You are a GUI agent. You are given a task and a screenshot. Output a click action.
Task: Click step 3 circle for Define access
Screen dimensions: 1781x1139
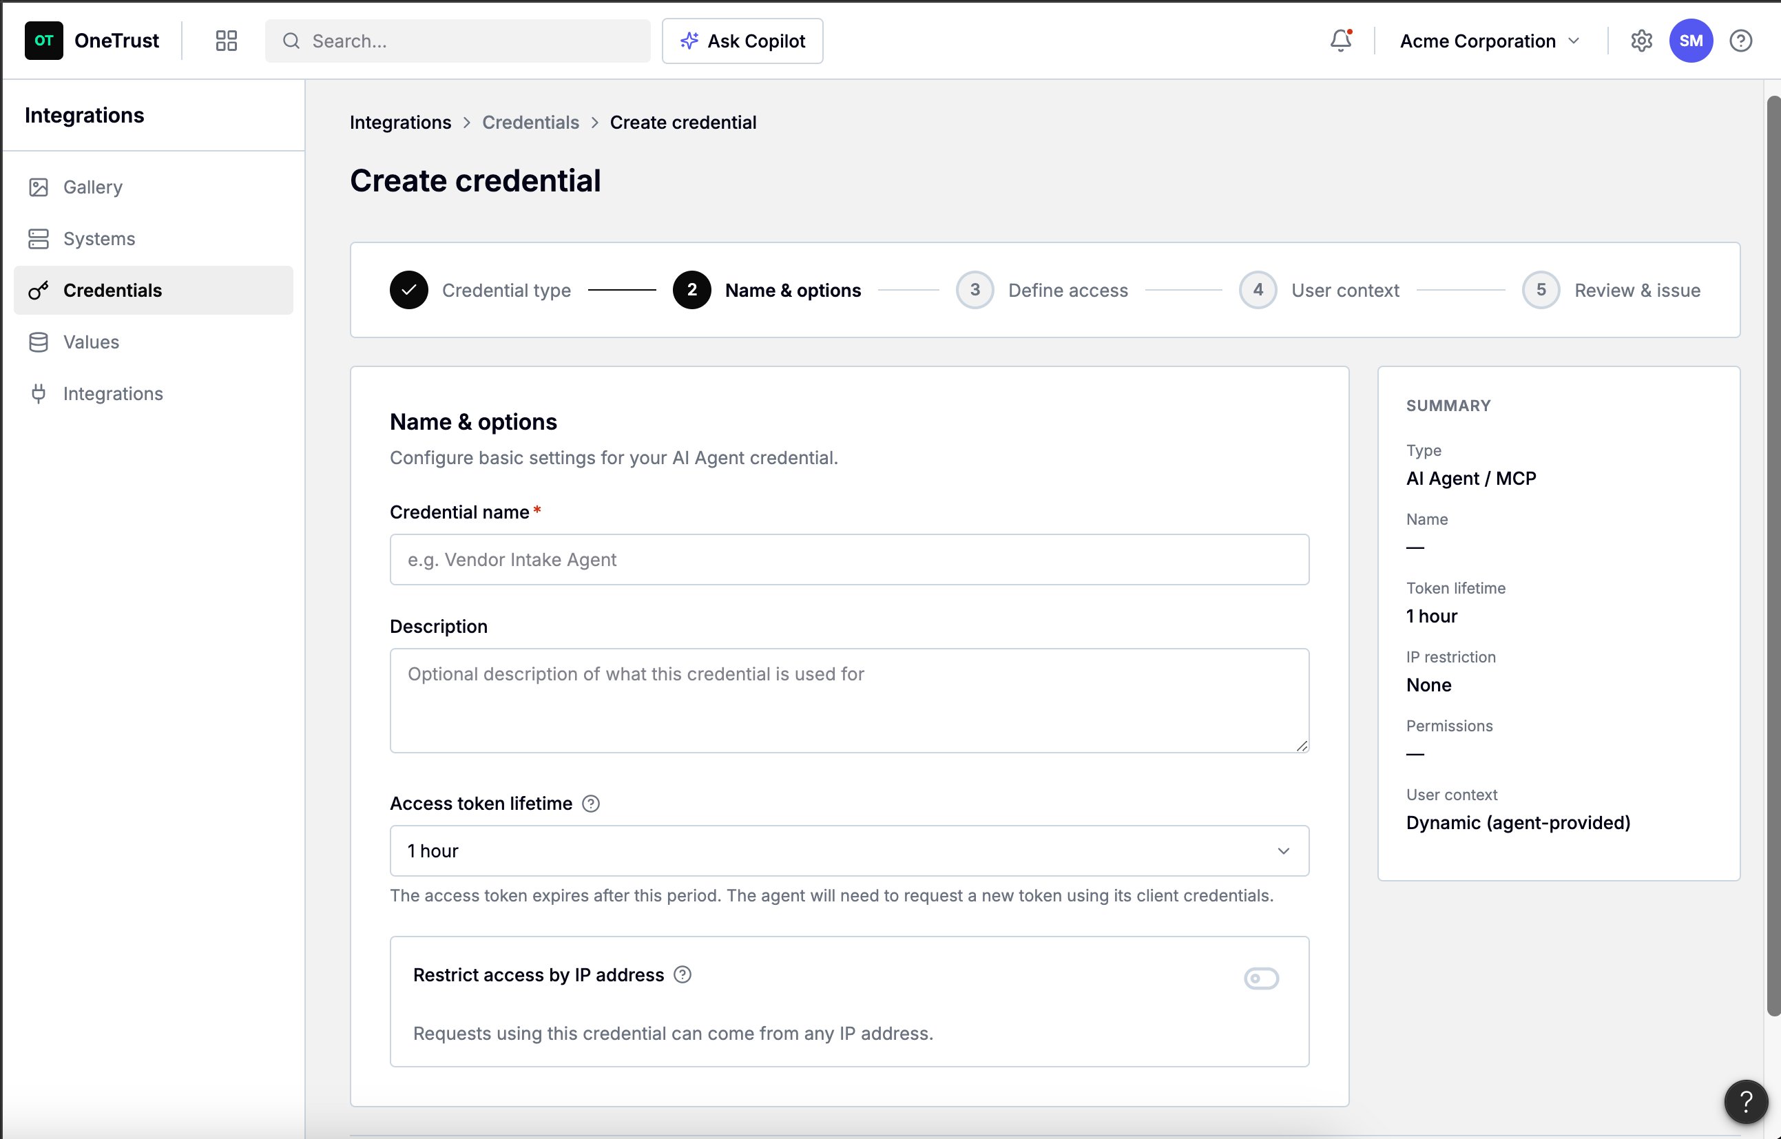[975, 290]
